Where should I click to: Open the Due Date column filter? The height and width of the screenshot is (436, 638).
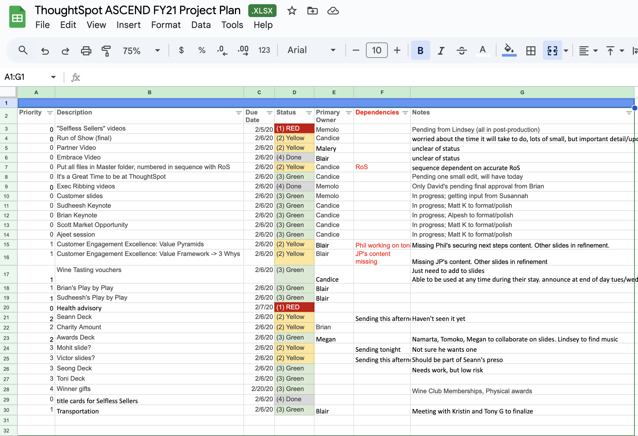tap(269, 113)
